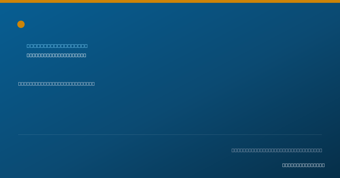Click the thin horizontal divider line

coord(170,134)
